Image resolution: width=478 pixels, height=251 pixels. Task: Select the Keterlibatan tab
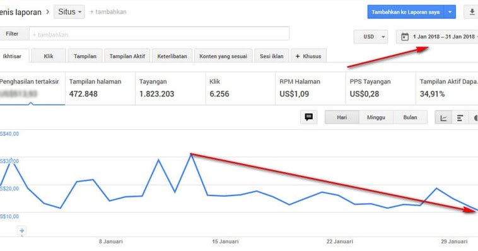point(172,56)
